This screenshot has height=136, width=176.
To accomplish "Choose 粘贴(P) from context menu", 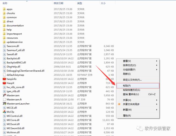I will point(127,86).
